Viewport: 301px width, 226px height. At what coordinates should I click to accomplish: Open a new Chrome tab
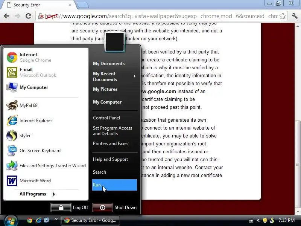click(x=83, y=5)
